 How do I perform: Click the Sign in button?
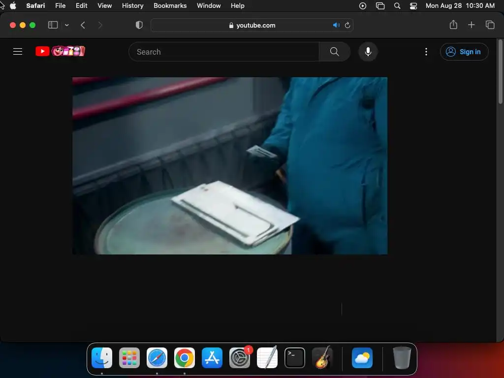click(464, 52)
